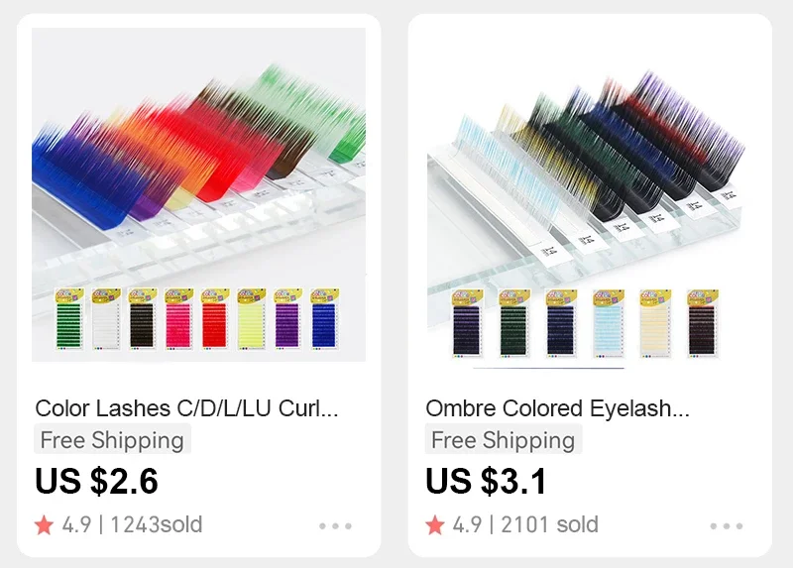Select the blue lash pack swatch in left card
Viewport: 793px width, 568px height.
click(x=324, y=319)
